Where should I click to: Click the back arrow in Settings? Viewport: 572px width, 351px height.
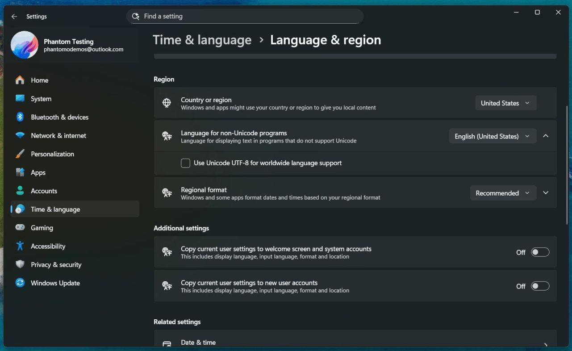[x=14, y=17]
